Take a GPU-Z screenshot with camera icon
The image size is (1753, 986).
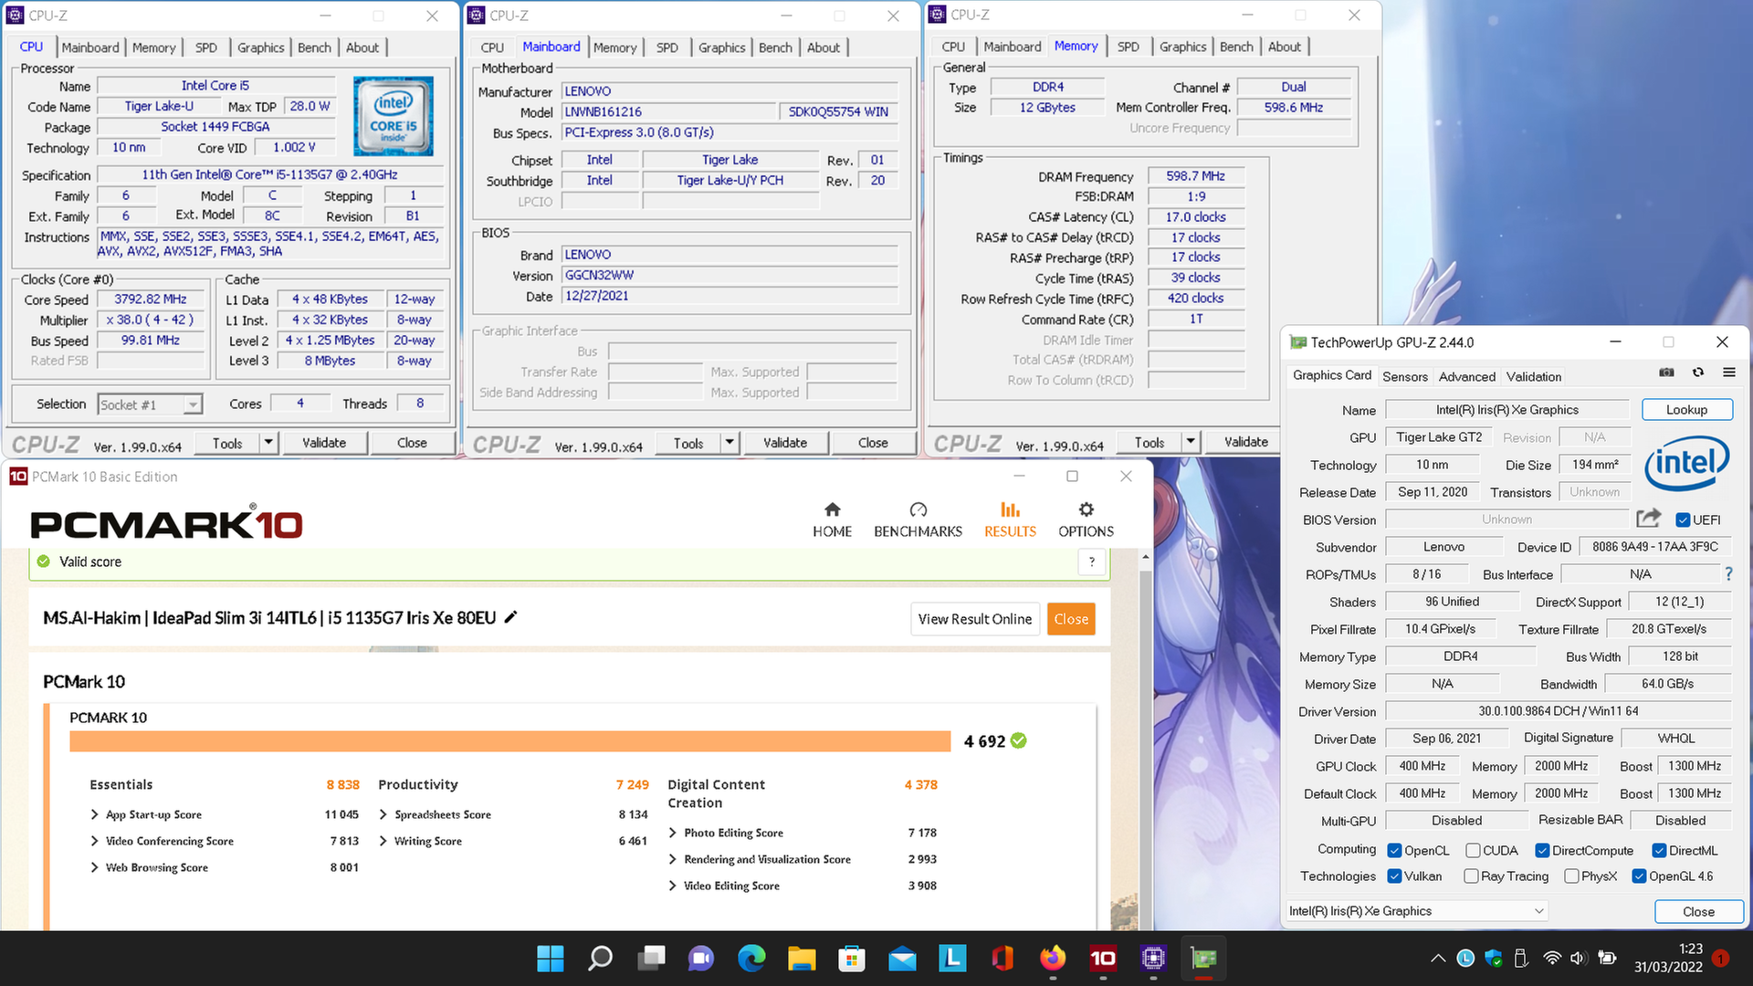click(1666, 372)
